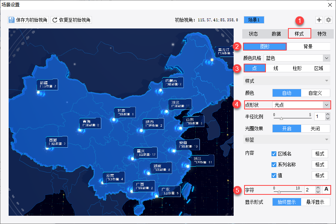Open the 点形状 dropdown
Image resolution: width=336 pixels, height=224 pixels.
301,105
